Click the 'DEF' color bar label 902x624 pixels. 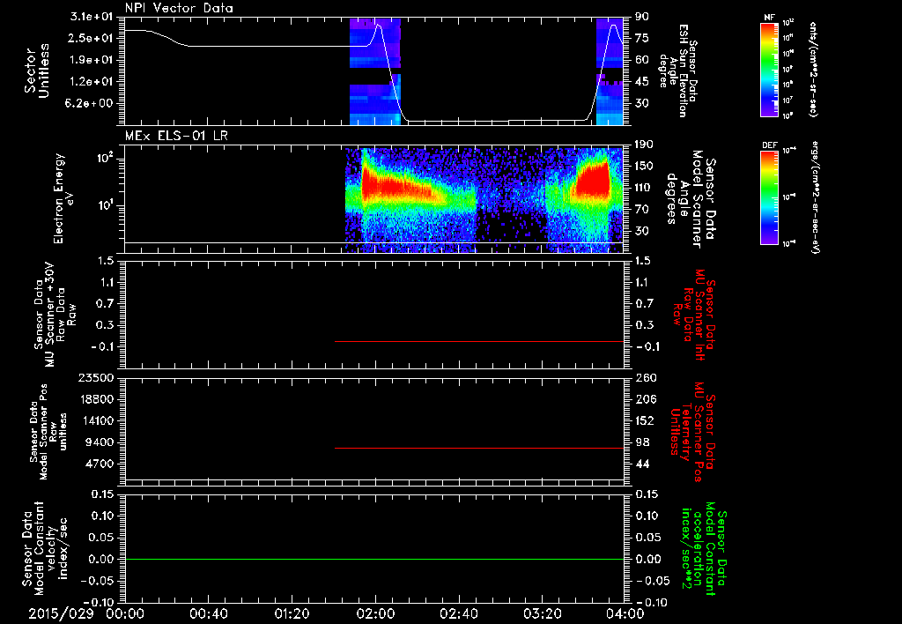pos(769,145)
